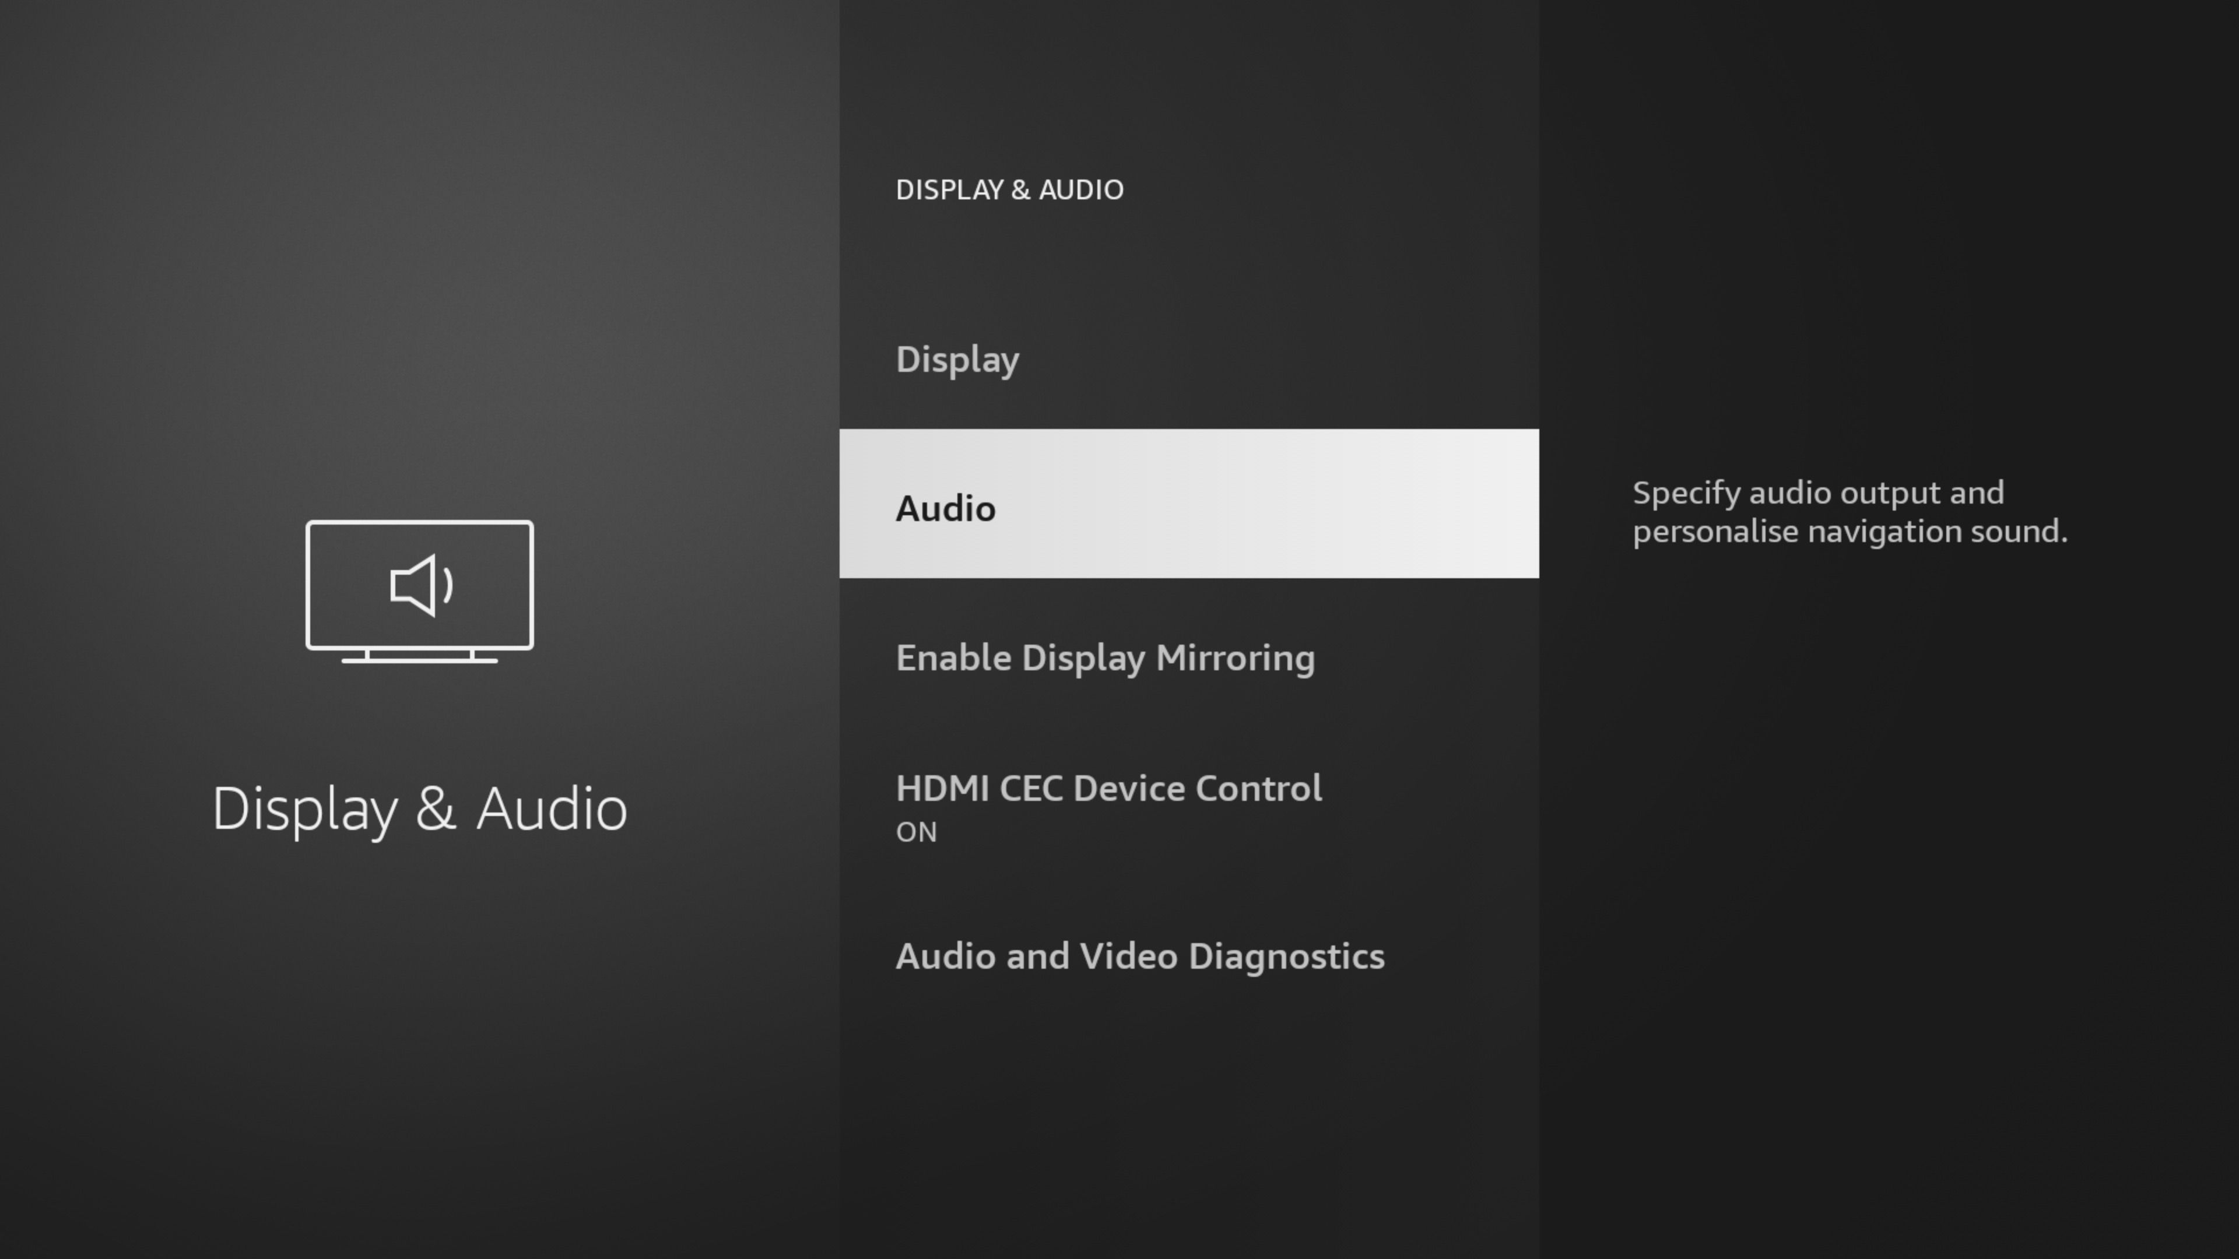Navigate to Display submenu
This screenshot has width=2239, height=1259.
[x=956, y=358]
